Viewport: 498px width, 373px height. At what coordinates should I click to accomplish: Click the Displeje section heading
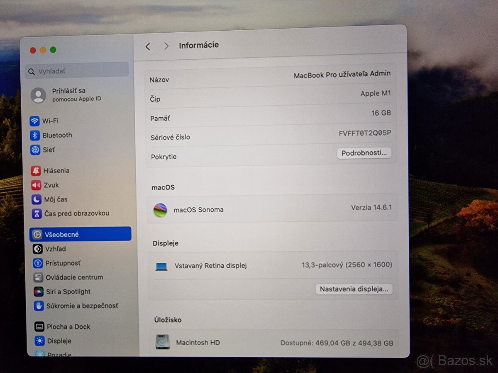166,243
